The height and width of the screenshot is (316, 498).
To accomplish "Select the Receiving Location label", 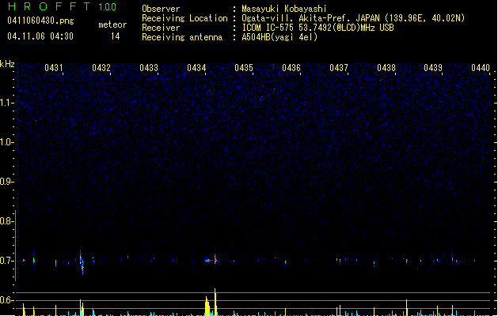I will pos(184,18).
